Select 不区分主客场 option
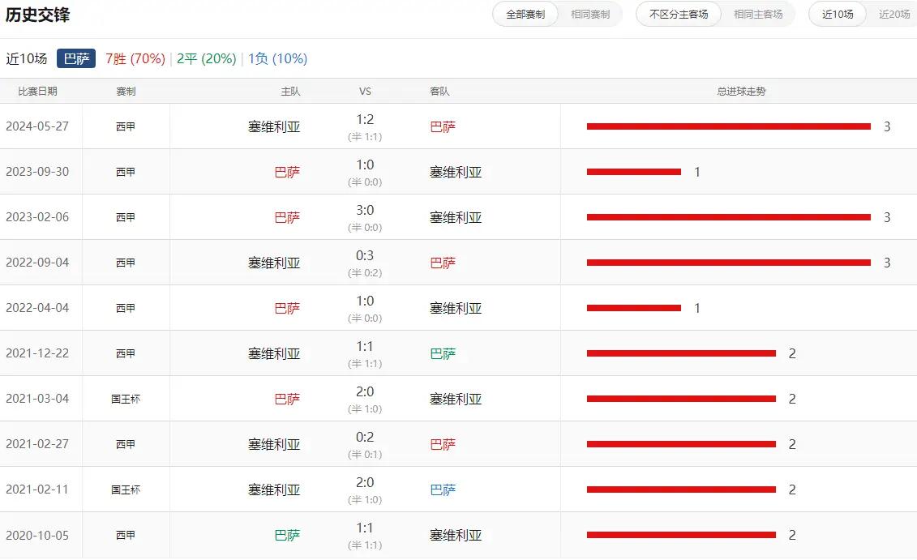The height and width of the screenshot is (560, 917). [x=679, y=14]
